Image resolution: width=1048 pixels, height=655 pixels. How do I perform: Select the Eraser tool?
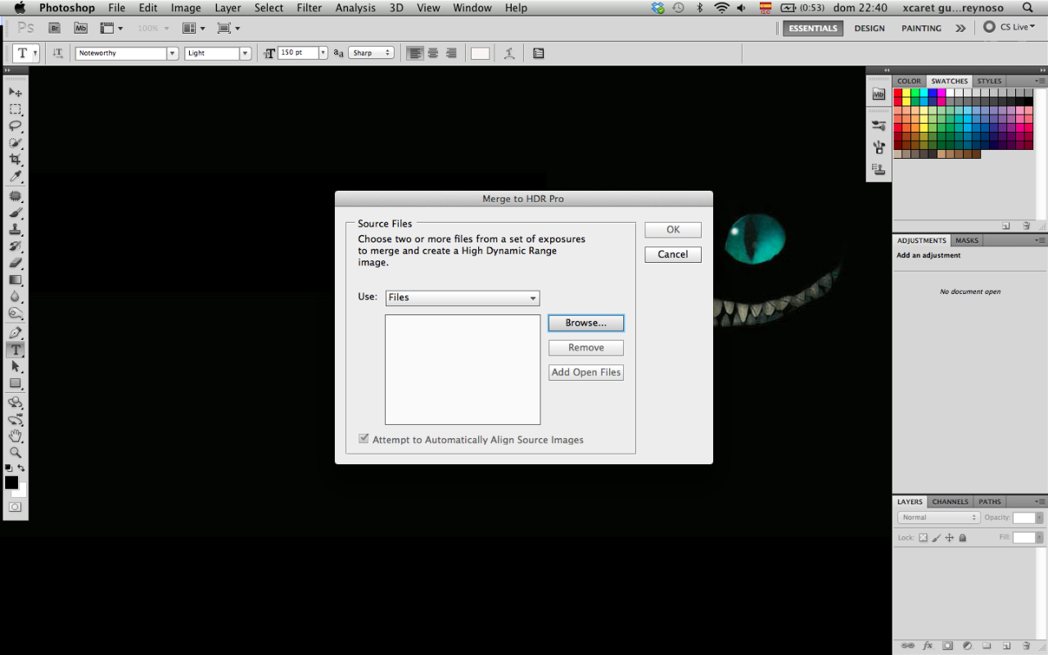pos(16,264)
